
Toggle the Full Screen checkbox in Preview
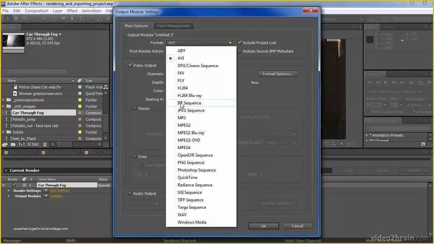tap(410, 112)
